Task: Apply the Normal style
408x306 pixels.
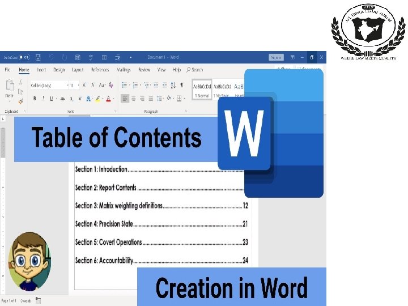Action: (202, 90)
